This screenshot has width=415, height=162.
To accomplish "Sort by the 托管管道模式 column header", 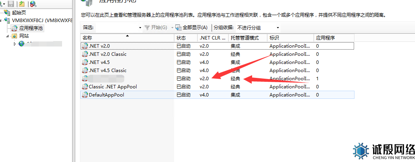I will click(x=248, y=38).
